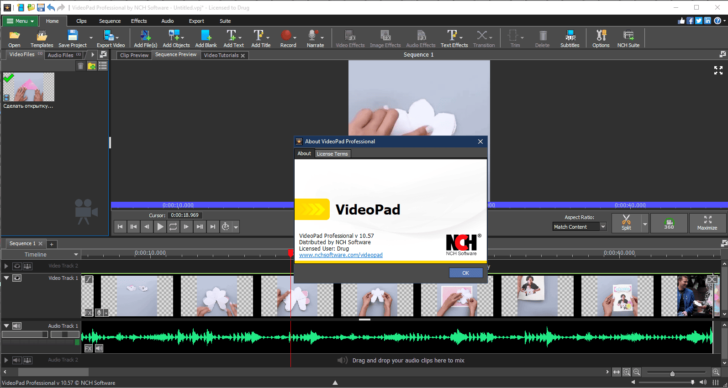Image resolution: width=728 pixels, height=388 pixels.
Task: Open the playback speed dropdown arrow
Action: [236, 226]
